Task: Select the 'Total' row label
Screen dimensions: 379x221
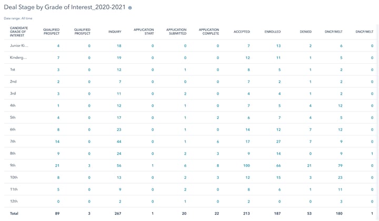Action: point(14,214)
